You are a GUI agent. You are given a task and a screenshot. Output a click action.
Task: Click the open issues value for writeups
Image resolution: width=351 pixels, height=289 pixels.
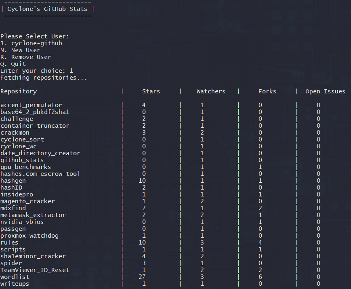318,284
